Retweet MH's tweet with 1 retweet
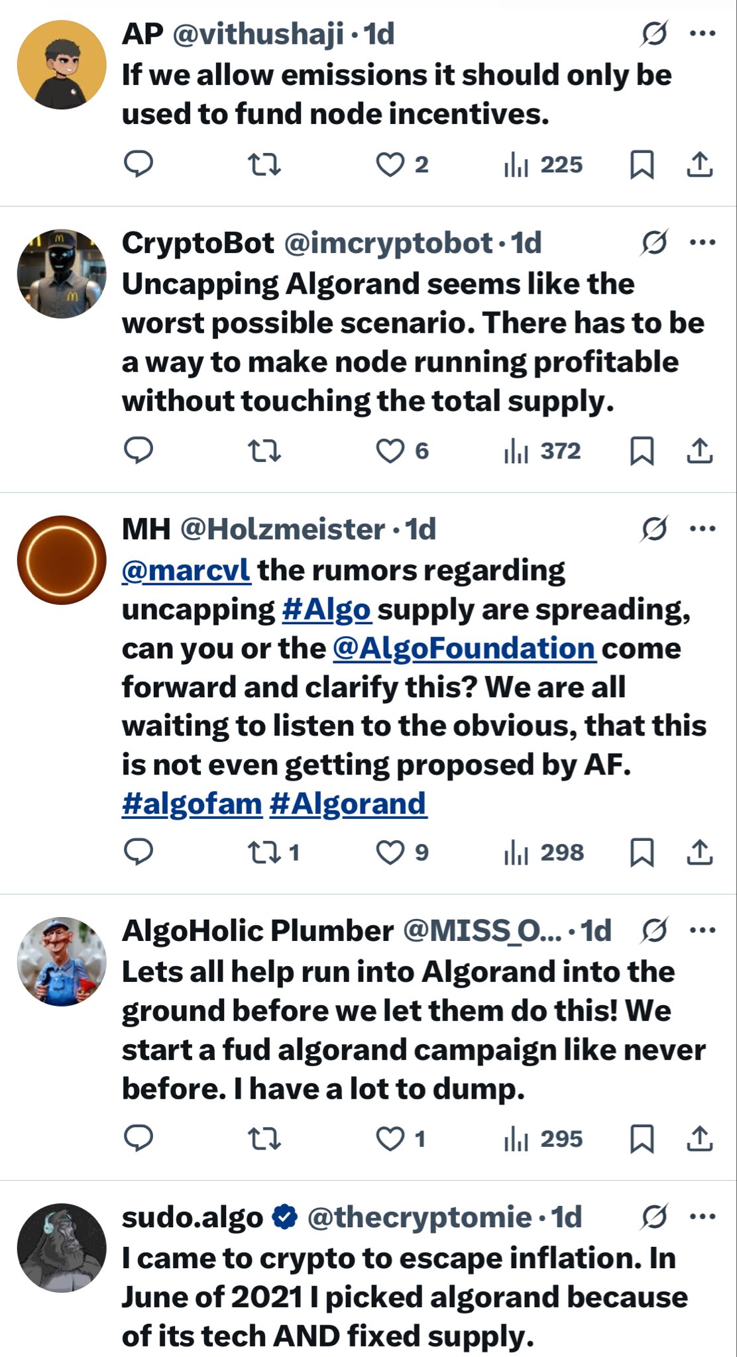The image size is (737, 1357). click(x=264, y=852)
